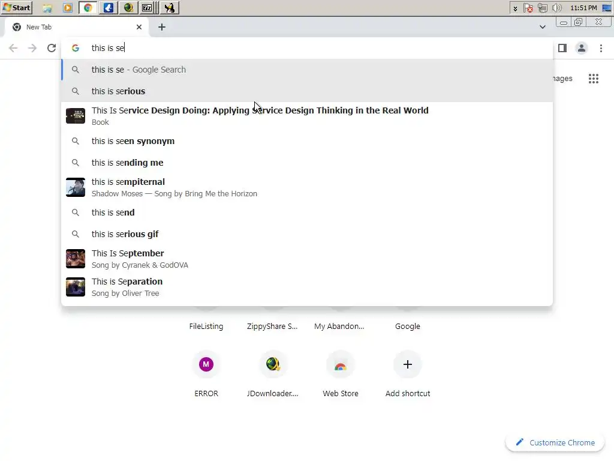Pick the 'This Is September' song suggestion
Viewport: 614px width, 461px height.
click(307, 259)
